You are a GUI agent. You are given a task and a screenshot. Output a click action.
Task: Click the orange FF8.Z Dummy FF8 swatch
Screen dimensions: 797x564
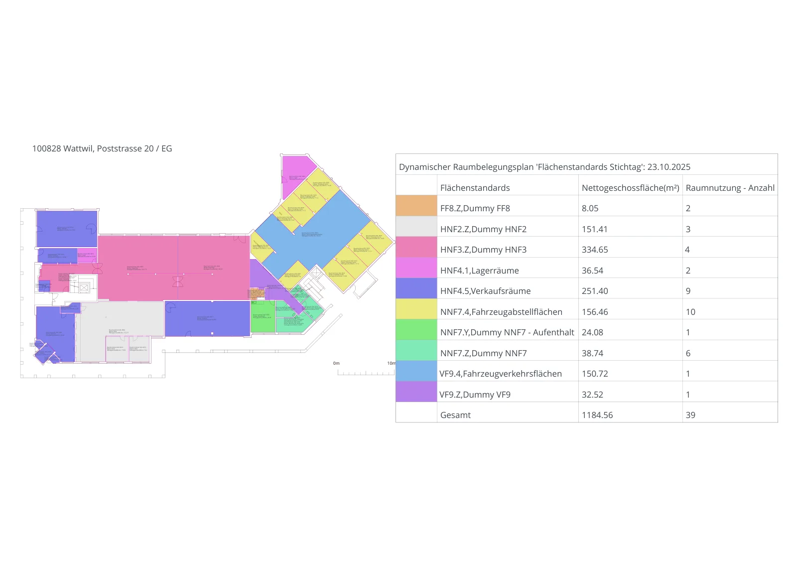point(416,206)
